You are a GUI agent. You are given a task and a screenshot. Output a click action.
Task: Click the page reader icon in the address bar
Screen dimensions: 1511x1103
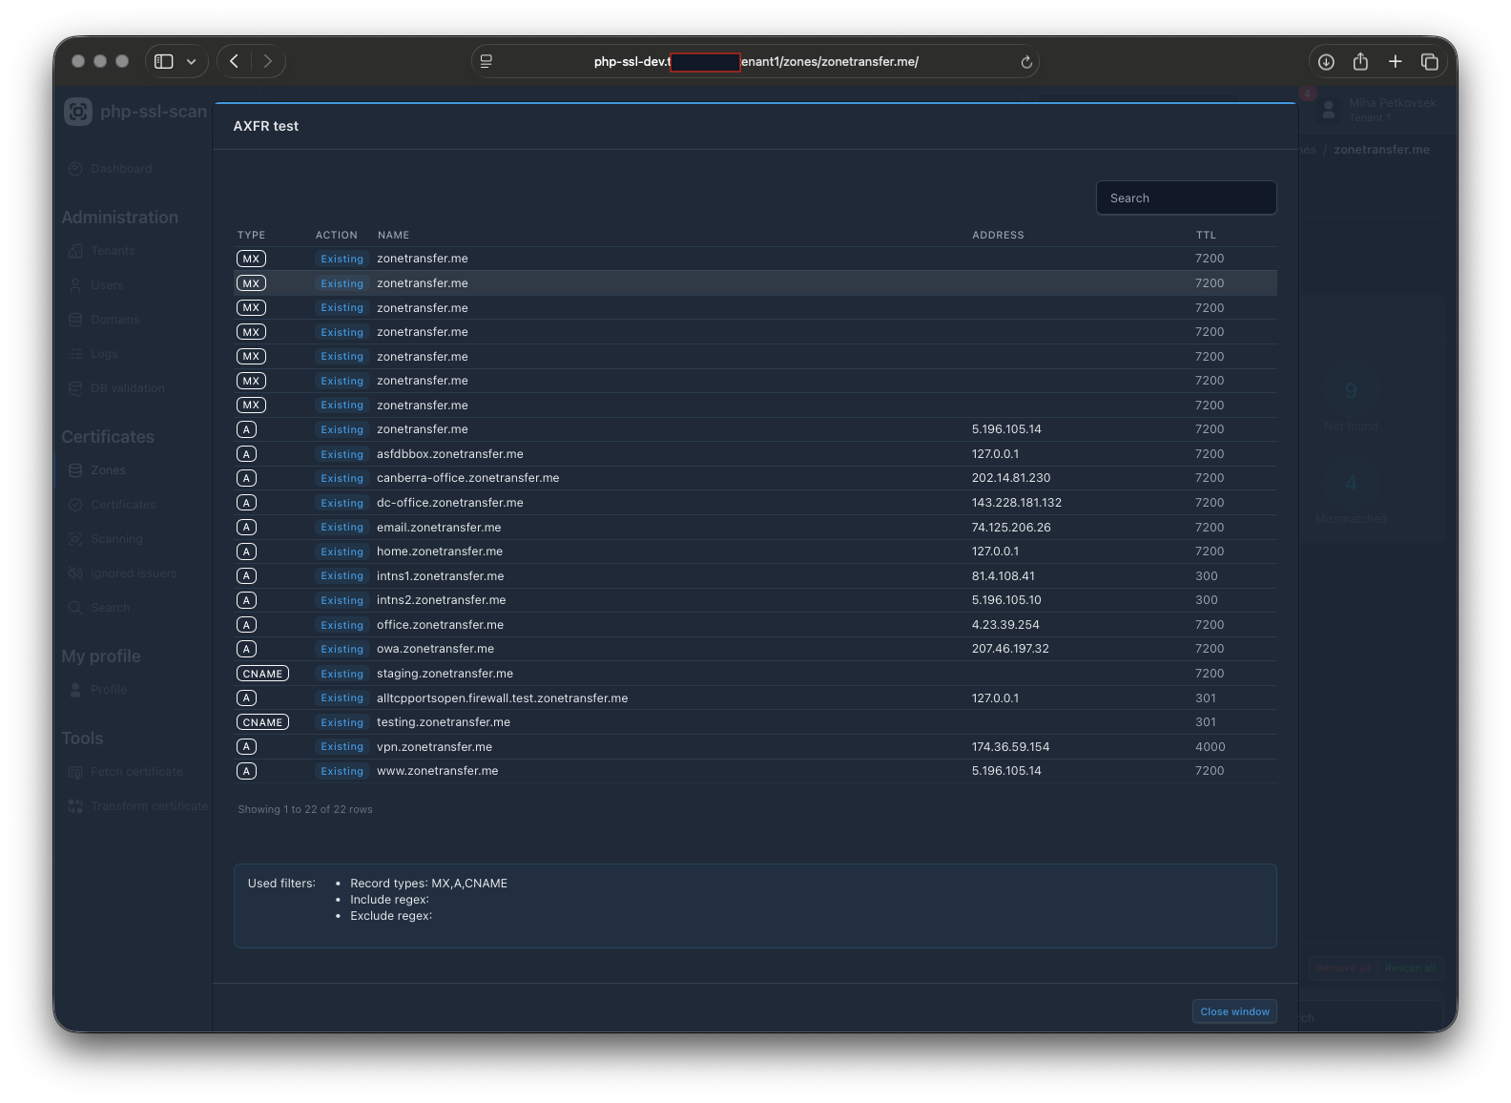(x=486, y=61)
